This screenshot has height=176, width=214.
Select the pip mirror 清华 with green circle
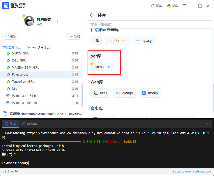(157, 6)
